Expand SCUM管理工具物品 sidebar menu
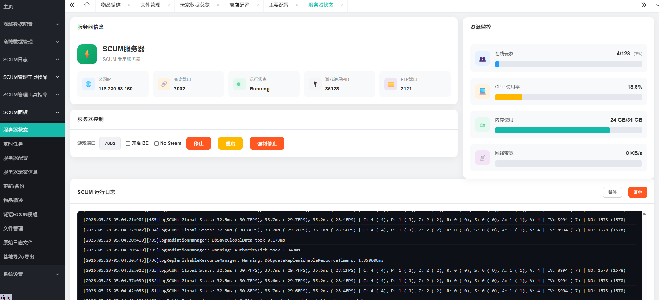This screenshot has width=659, height=300. 32,77
